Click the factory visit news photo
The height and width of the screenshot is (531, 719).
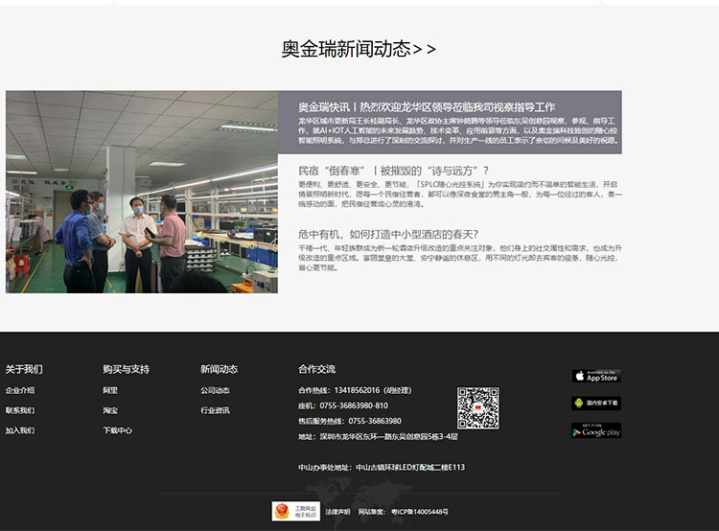point(142,192)
